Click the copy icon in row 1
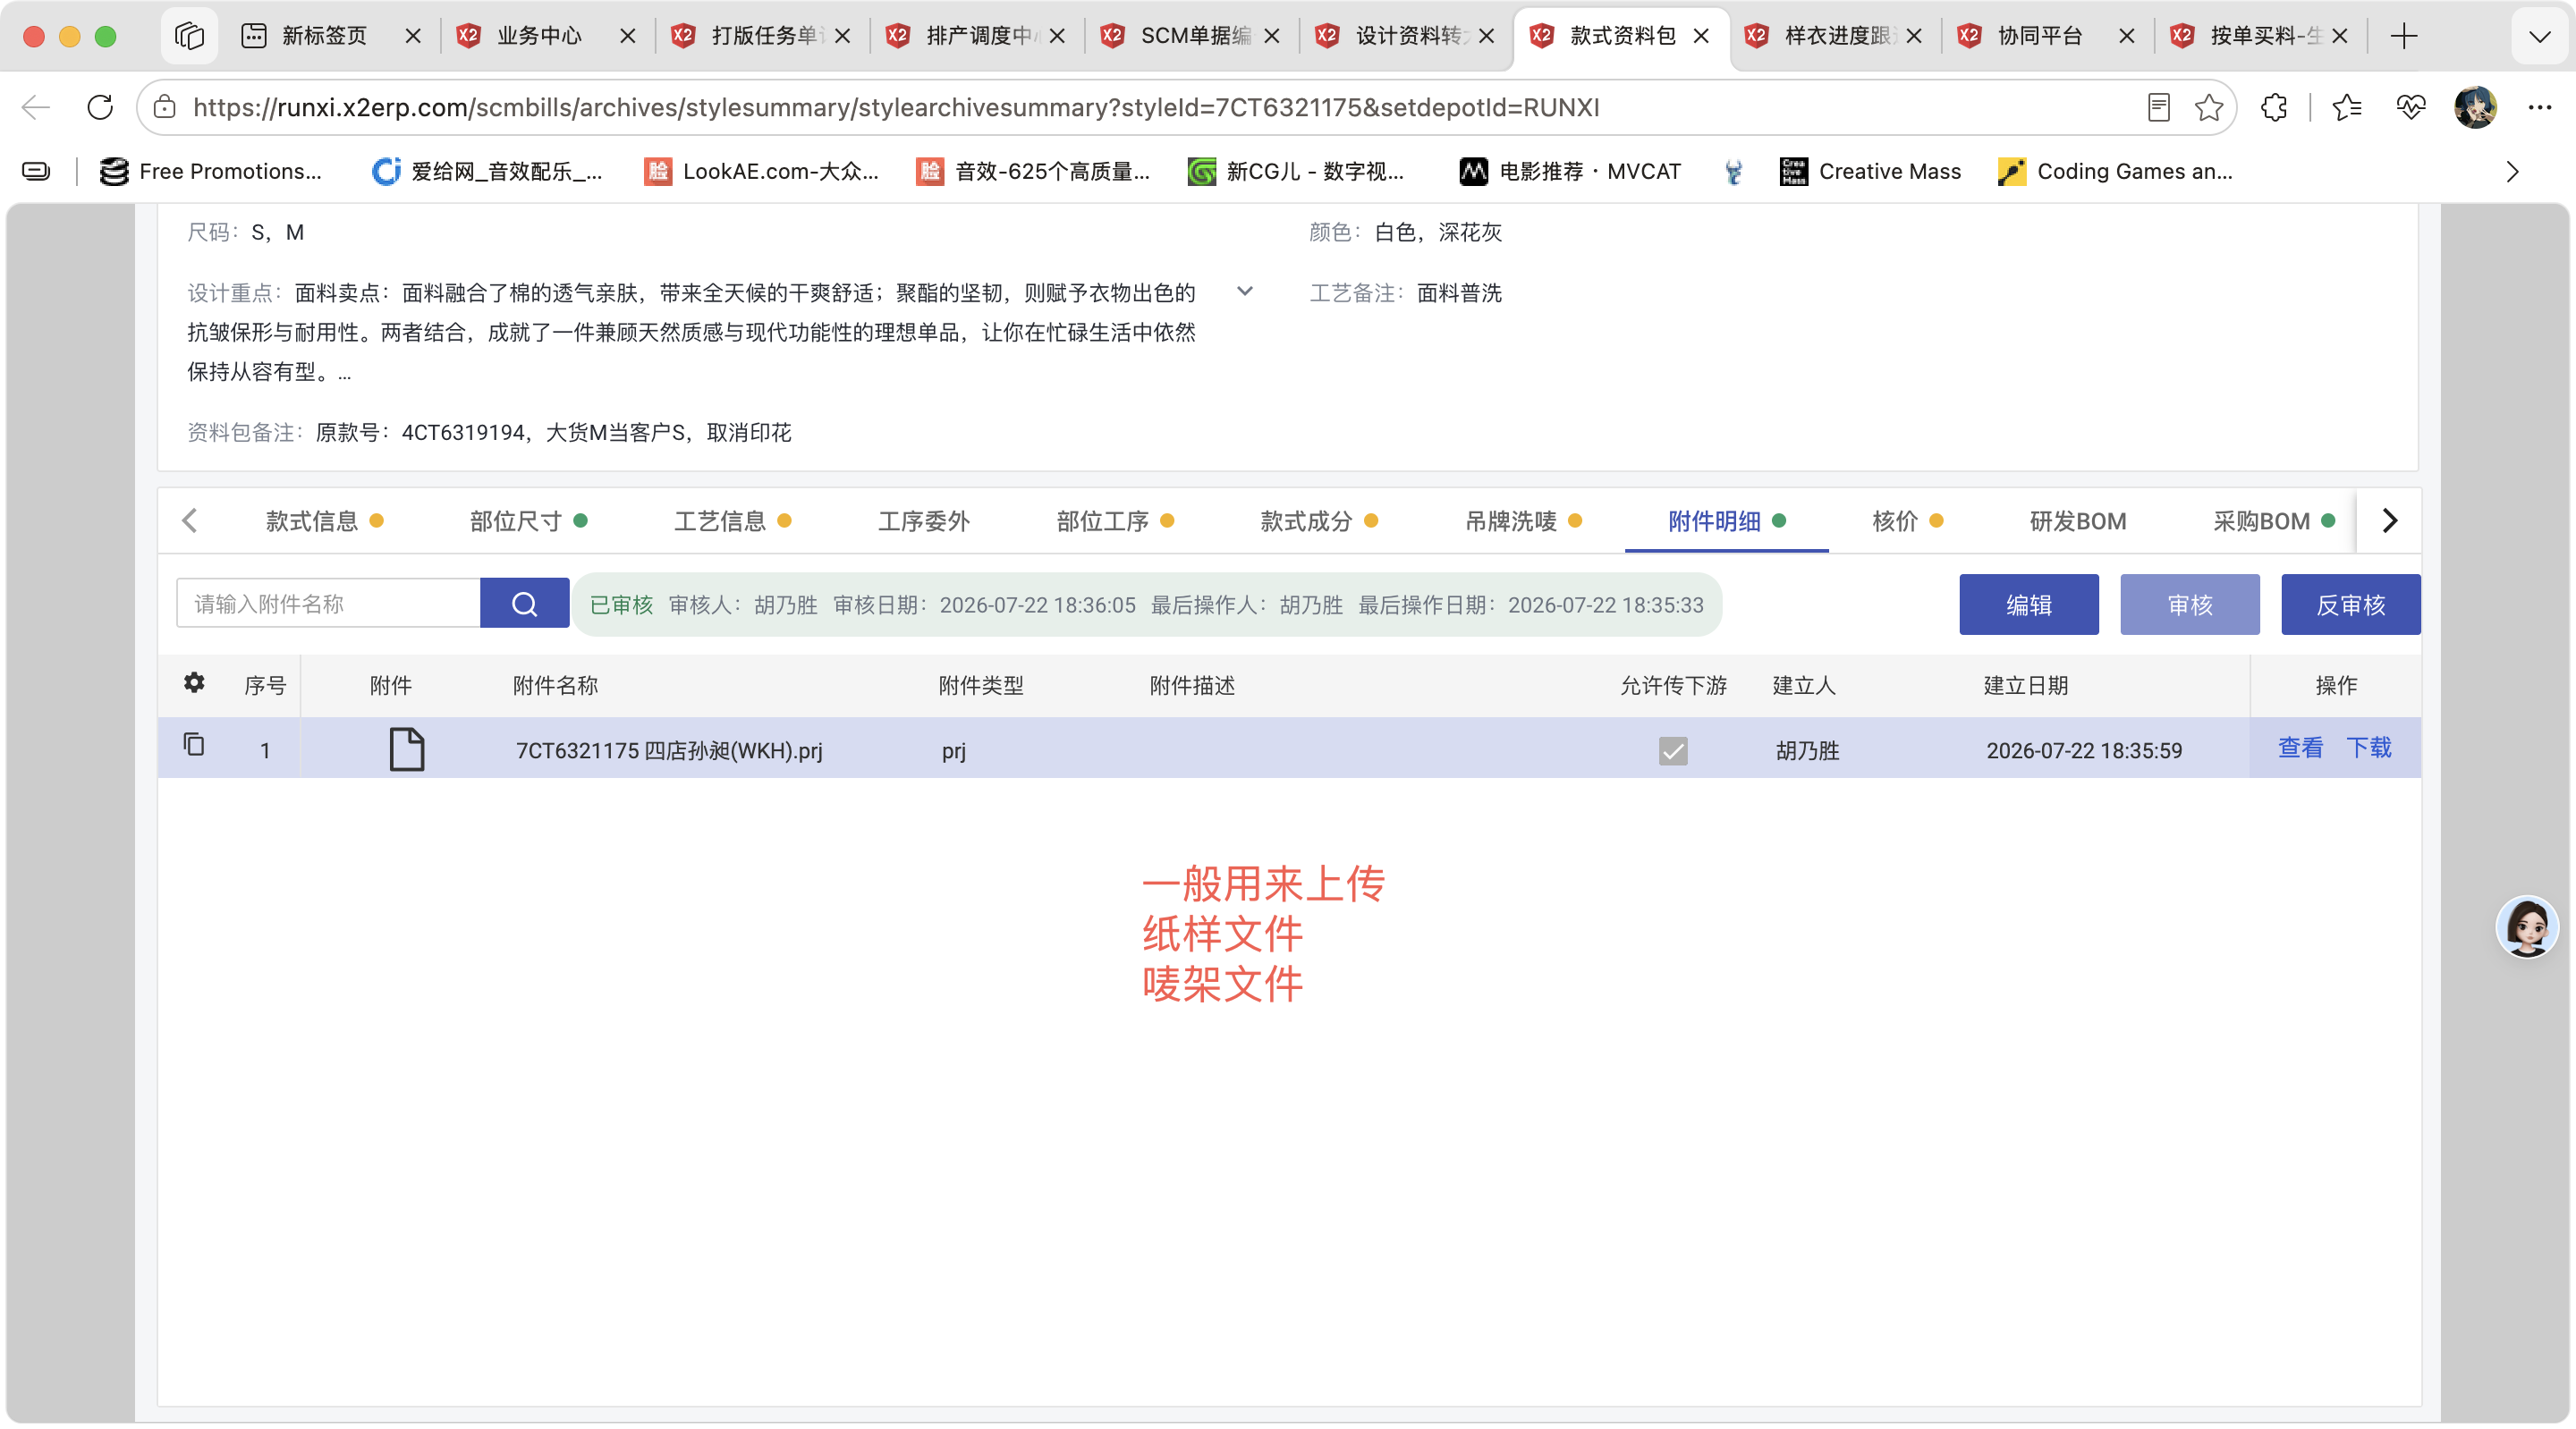 coord(194,745)
